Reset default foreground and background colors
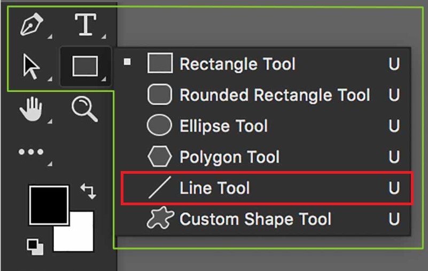428x271 pixels. point(36,246)
